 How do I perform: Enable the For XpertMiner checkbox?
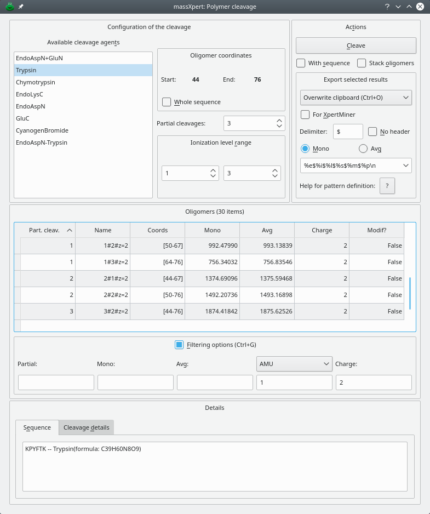[305, 115]
